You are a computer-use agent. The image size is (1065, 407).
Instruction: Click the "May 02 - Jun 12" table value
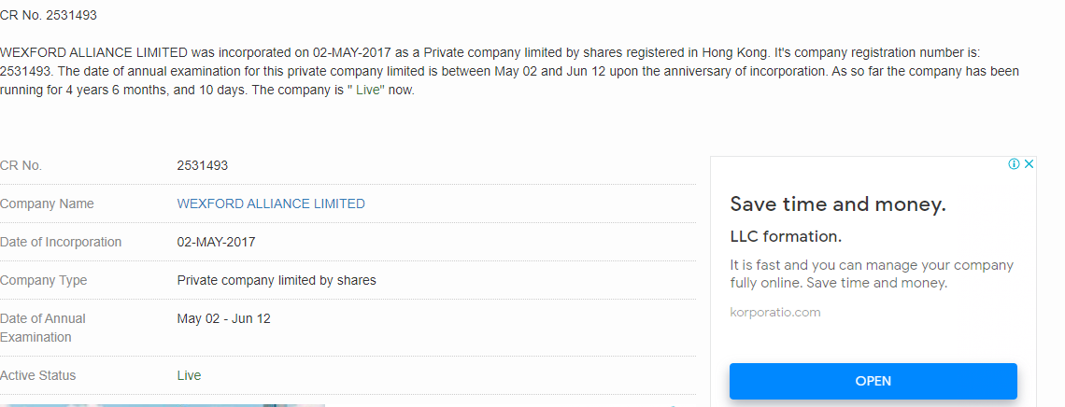224,318
